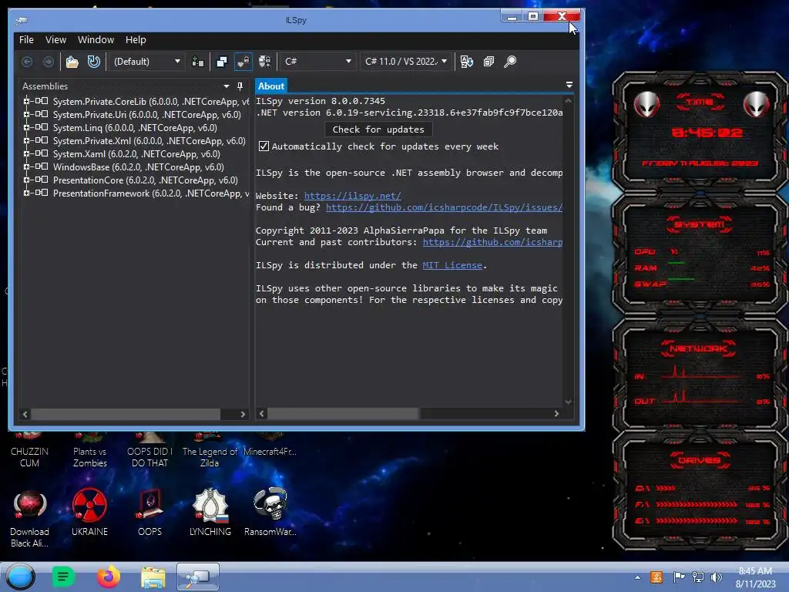This screenshot has height=592, width=789.
Task: Click the Manage assembly lists icon
Action: click(x=198, y=62)
